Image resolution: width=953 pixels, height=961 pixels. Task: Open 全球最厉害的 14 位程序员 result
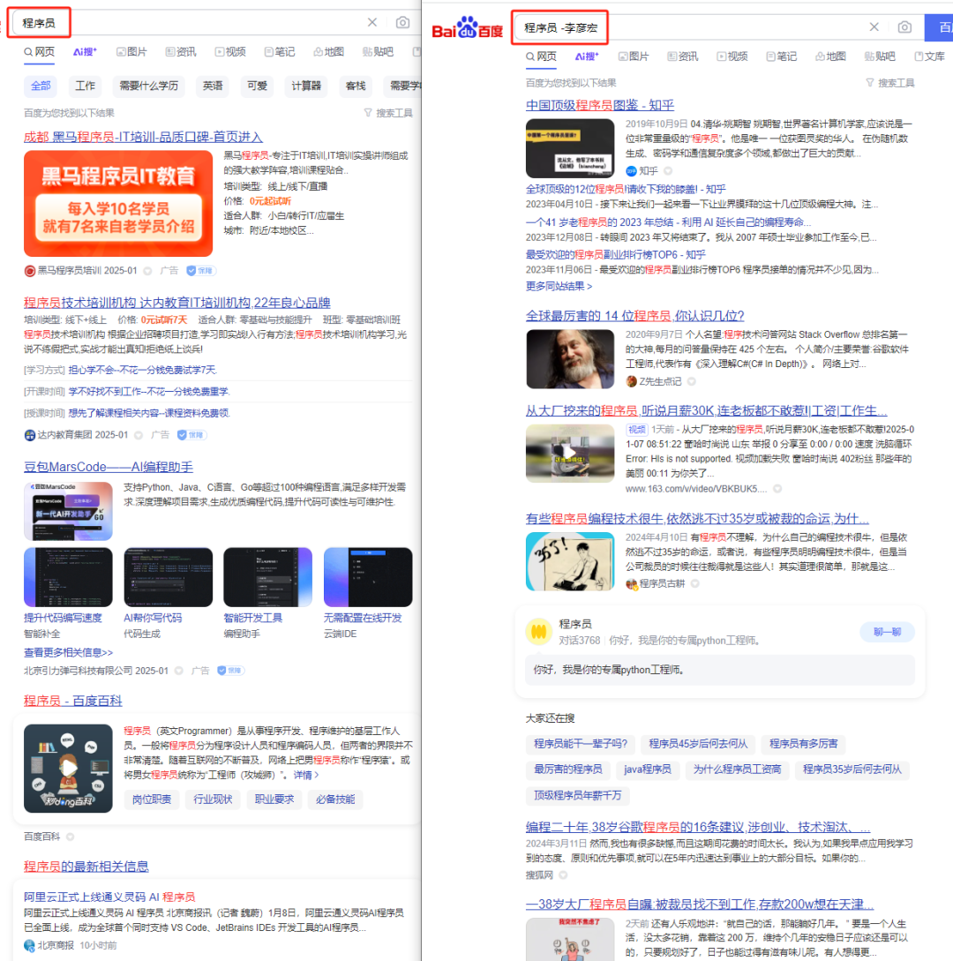[x=635, y=316]
